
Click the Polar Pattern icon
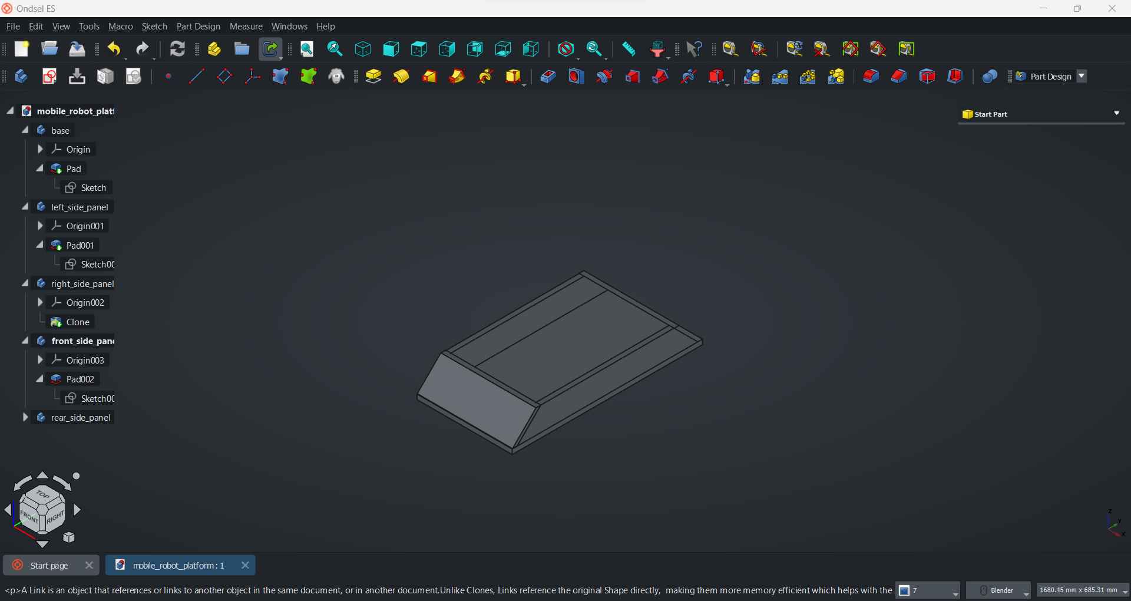808,77
